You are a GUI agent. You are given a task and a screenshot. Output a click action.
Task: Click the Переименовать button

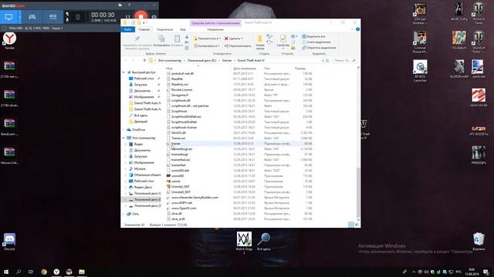tap(238, 46)
